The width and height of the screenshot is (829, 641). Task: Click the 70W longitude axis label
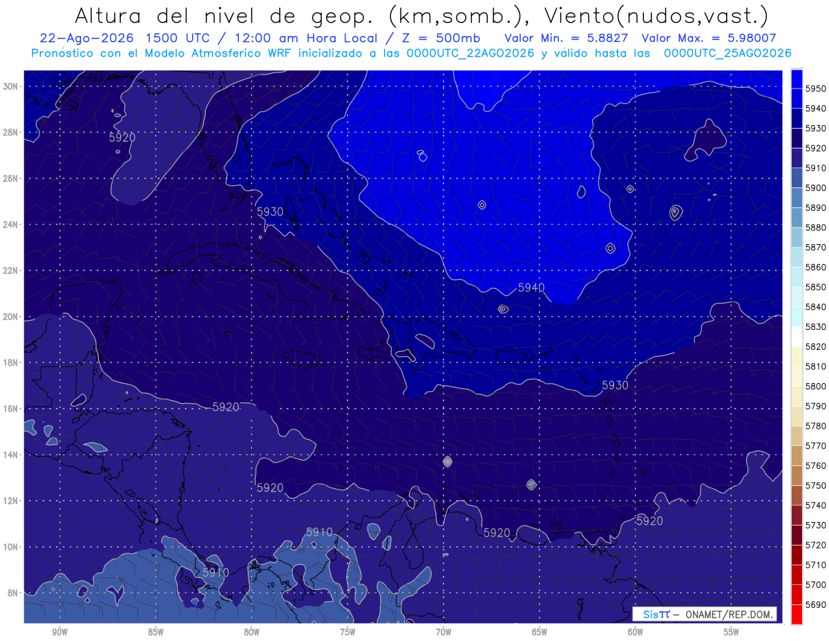pos(444,632)
